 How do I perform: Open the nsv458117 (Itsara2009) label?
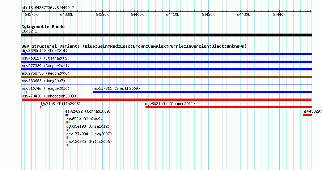click(x=46, y=58)
